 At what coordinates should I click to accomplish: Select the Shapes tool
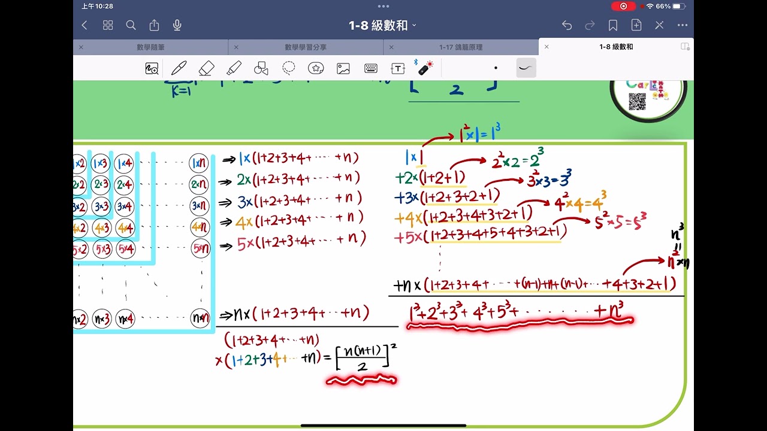(261, 68)
